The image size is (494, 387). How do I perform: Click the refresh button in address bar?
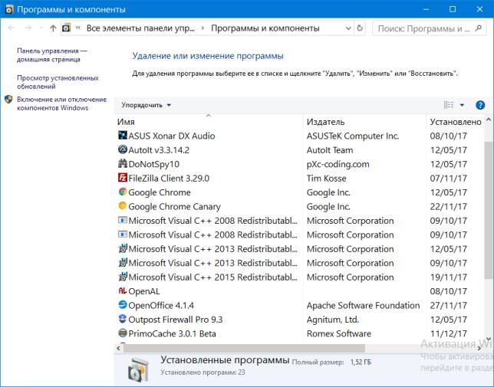(360, 28)
